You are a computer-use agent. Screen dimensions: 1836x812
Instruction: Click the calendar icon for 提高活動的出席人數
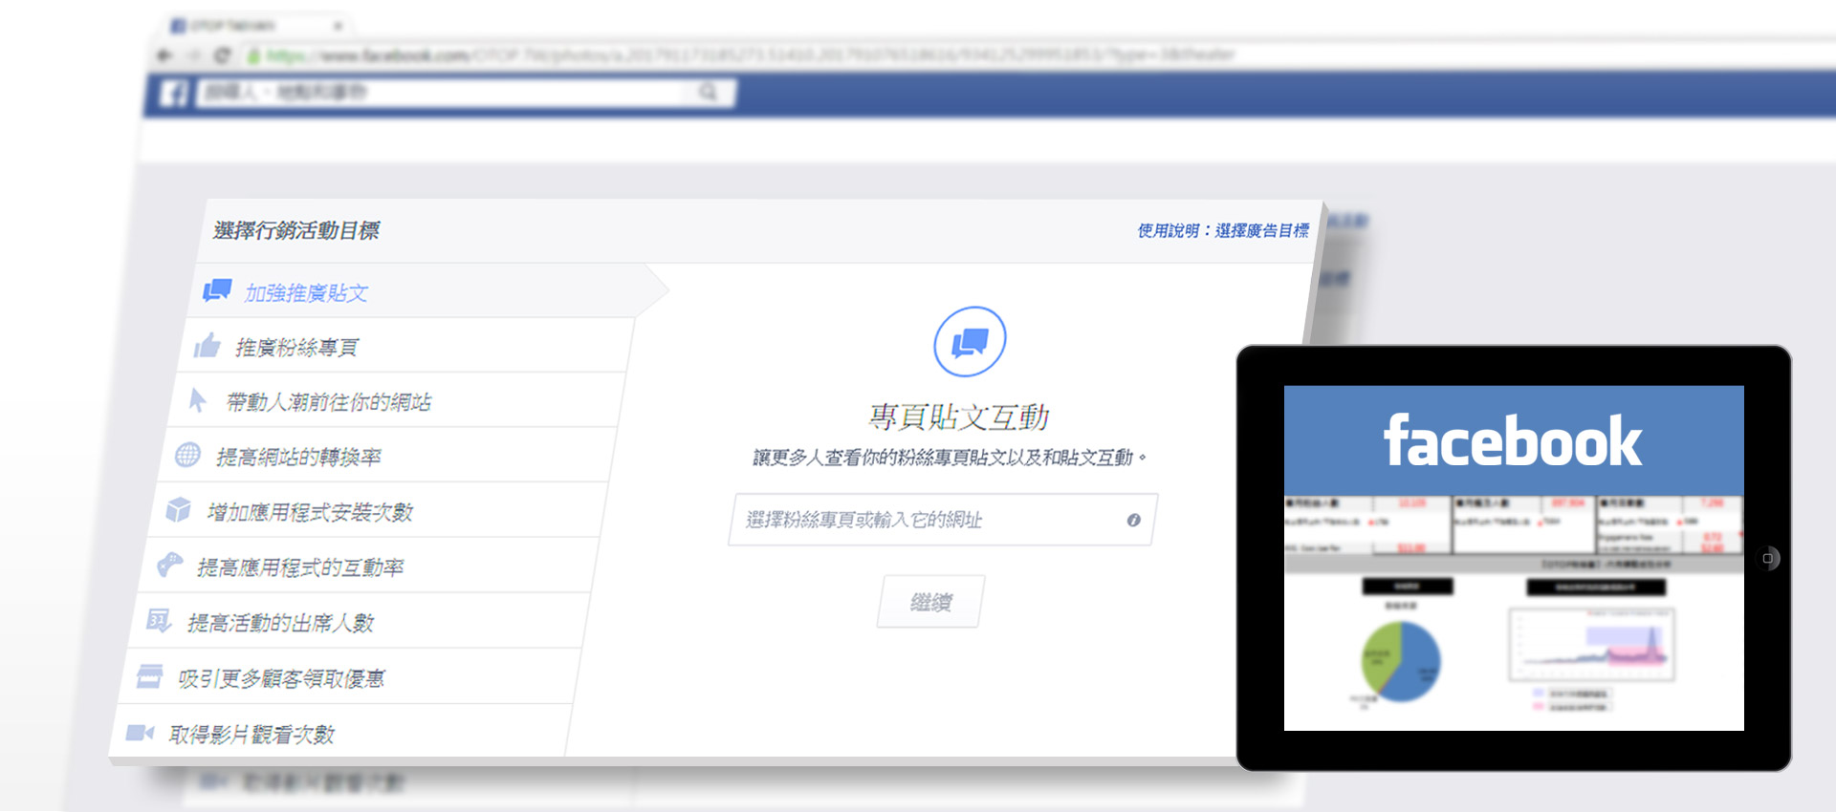click(158, 621)
